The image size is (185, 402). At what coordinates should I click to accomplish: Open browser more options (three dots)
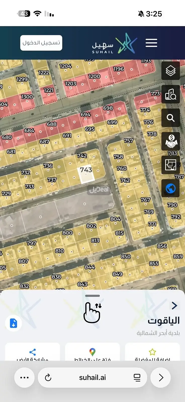click(24, 377)
